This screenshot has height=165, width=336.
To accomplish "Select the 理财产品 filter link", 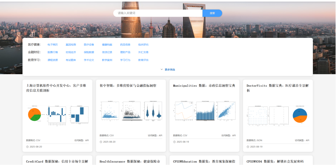I will (x=125, y=52).
